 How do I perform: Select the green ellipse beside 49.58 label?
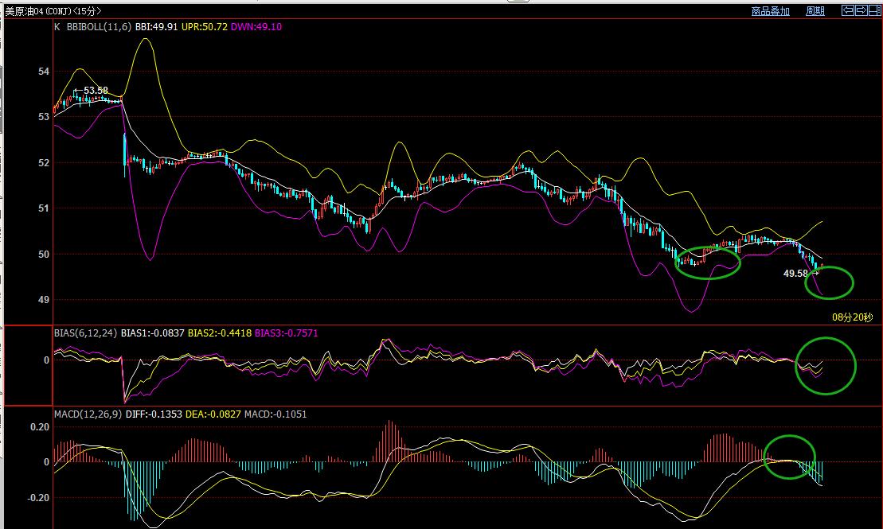click(834, 282)
